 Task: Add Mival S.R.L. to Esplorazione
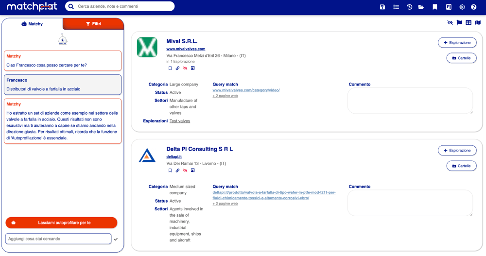pos(457,43)
